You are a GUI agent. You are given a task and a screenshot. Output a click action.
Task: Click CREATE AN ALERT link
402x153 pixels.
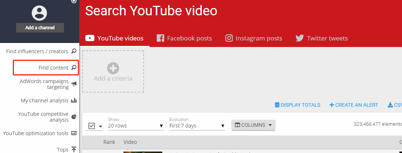click(354, 105)
